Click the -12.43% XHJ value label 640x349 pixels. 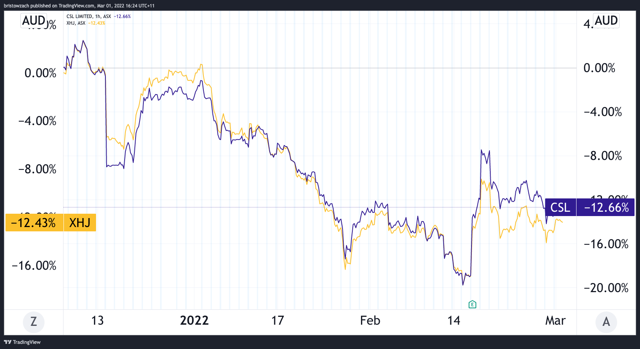pos(34,223)
